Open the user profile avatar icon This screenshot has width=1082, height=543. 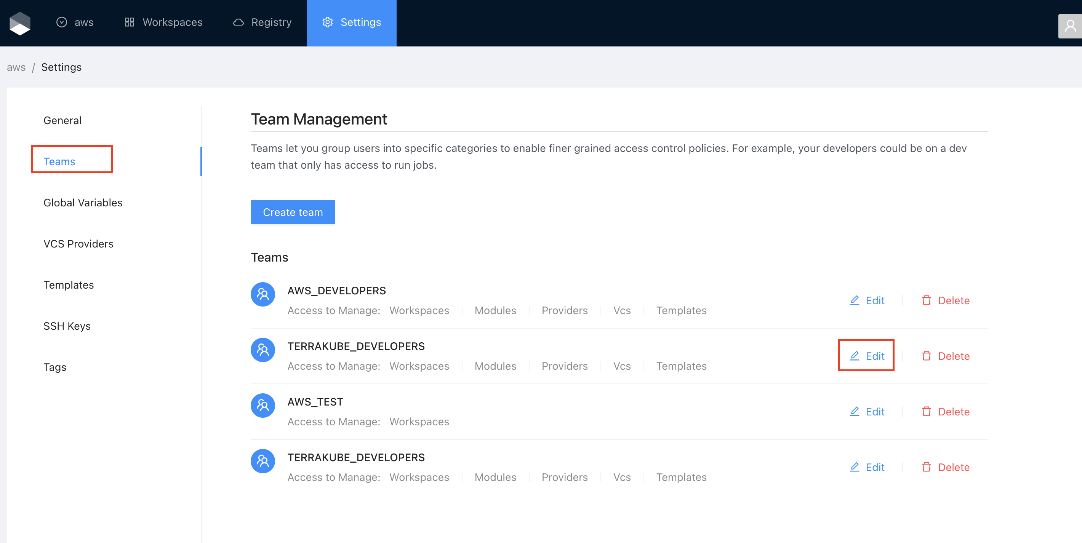coord(1070,26)
